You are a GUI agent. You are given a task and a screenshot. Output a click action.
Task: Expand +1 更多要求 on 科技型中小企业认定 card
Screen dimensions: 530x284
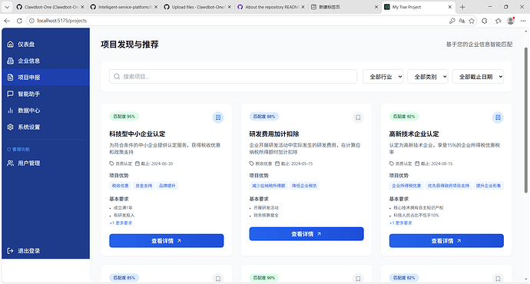coord(121,223)
